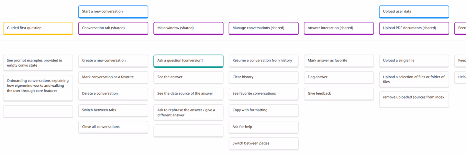Select the 'Create a new conversation' card

click(113, 61)
